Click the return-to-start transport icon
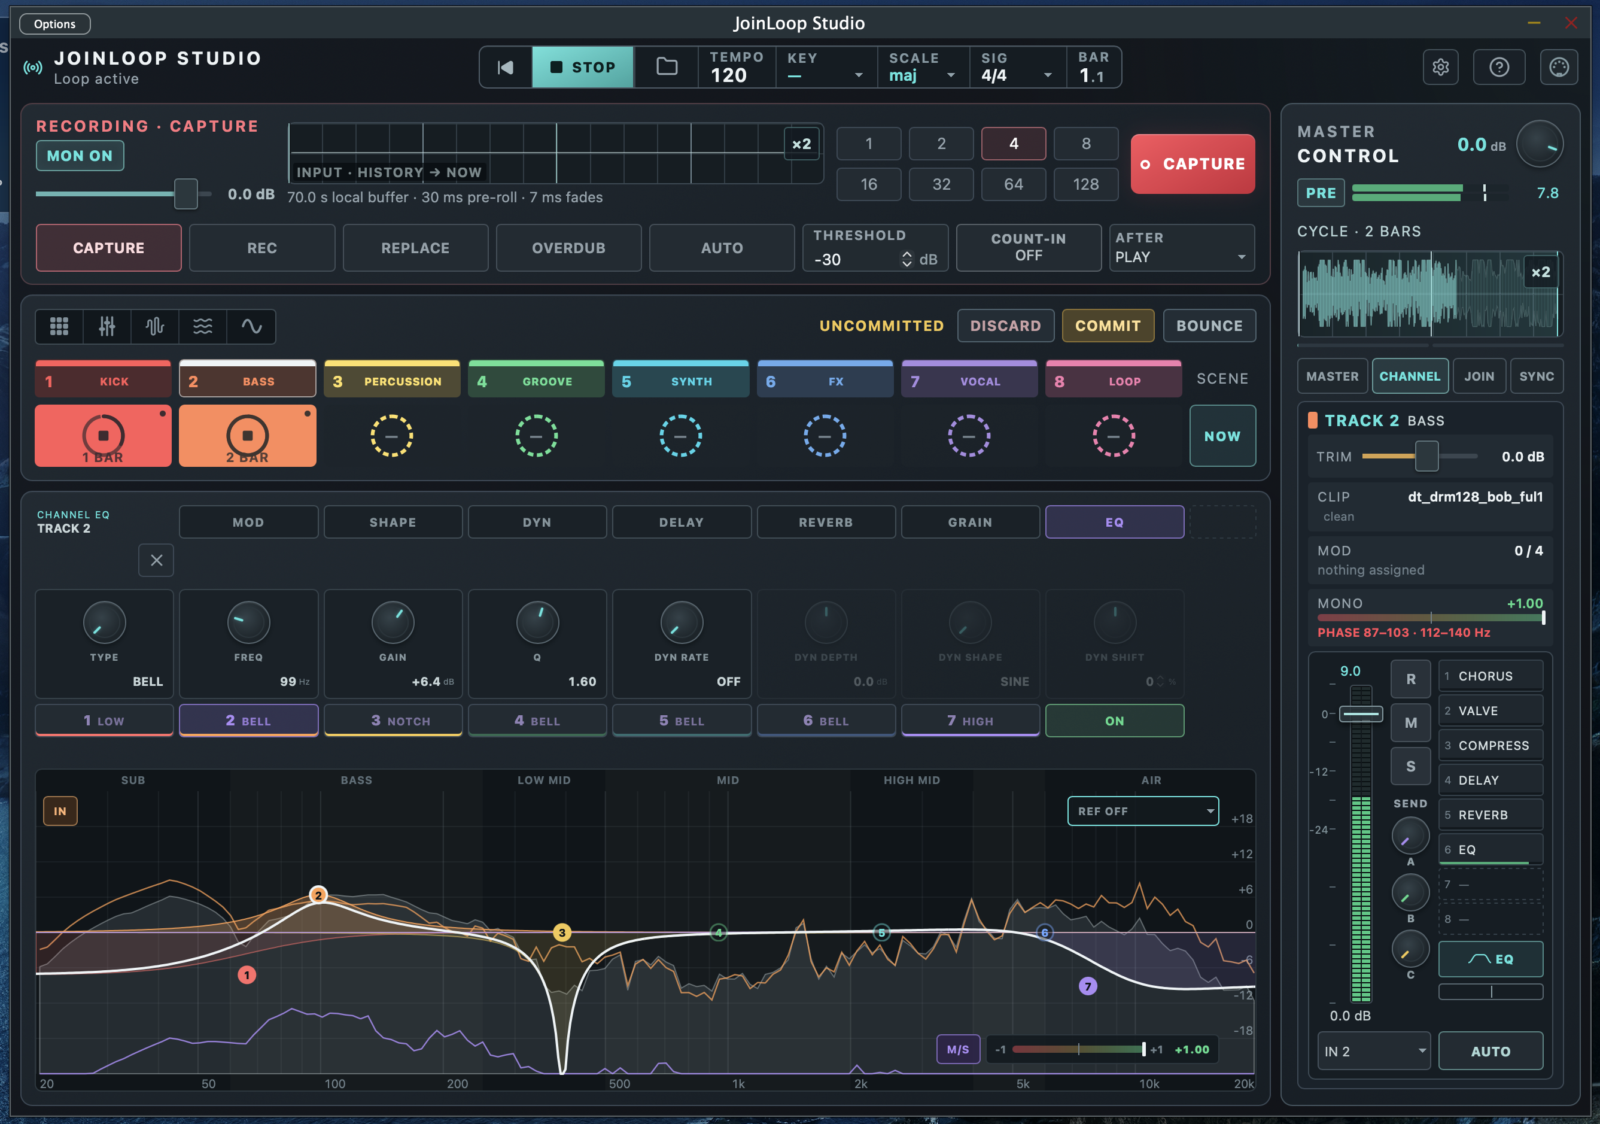 506,67
